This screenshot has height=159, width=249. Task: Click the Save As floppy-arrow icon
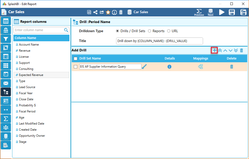[x=243, y=12]
